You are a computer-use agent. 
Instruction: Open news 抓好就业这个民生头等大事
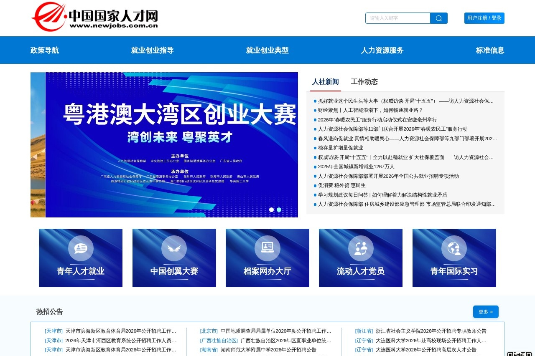click(x=406, y=101)
